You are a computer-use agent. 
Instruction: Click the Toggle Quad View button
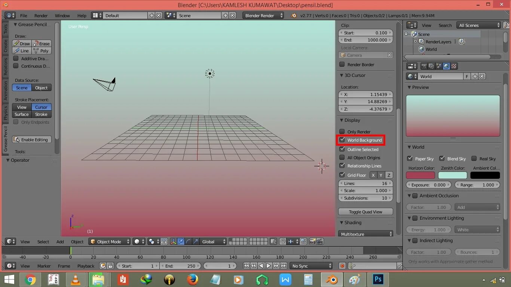[365, 212]
